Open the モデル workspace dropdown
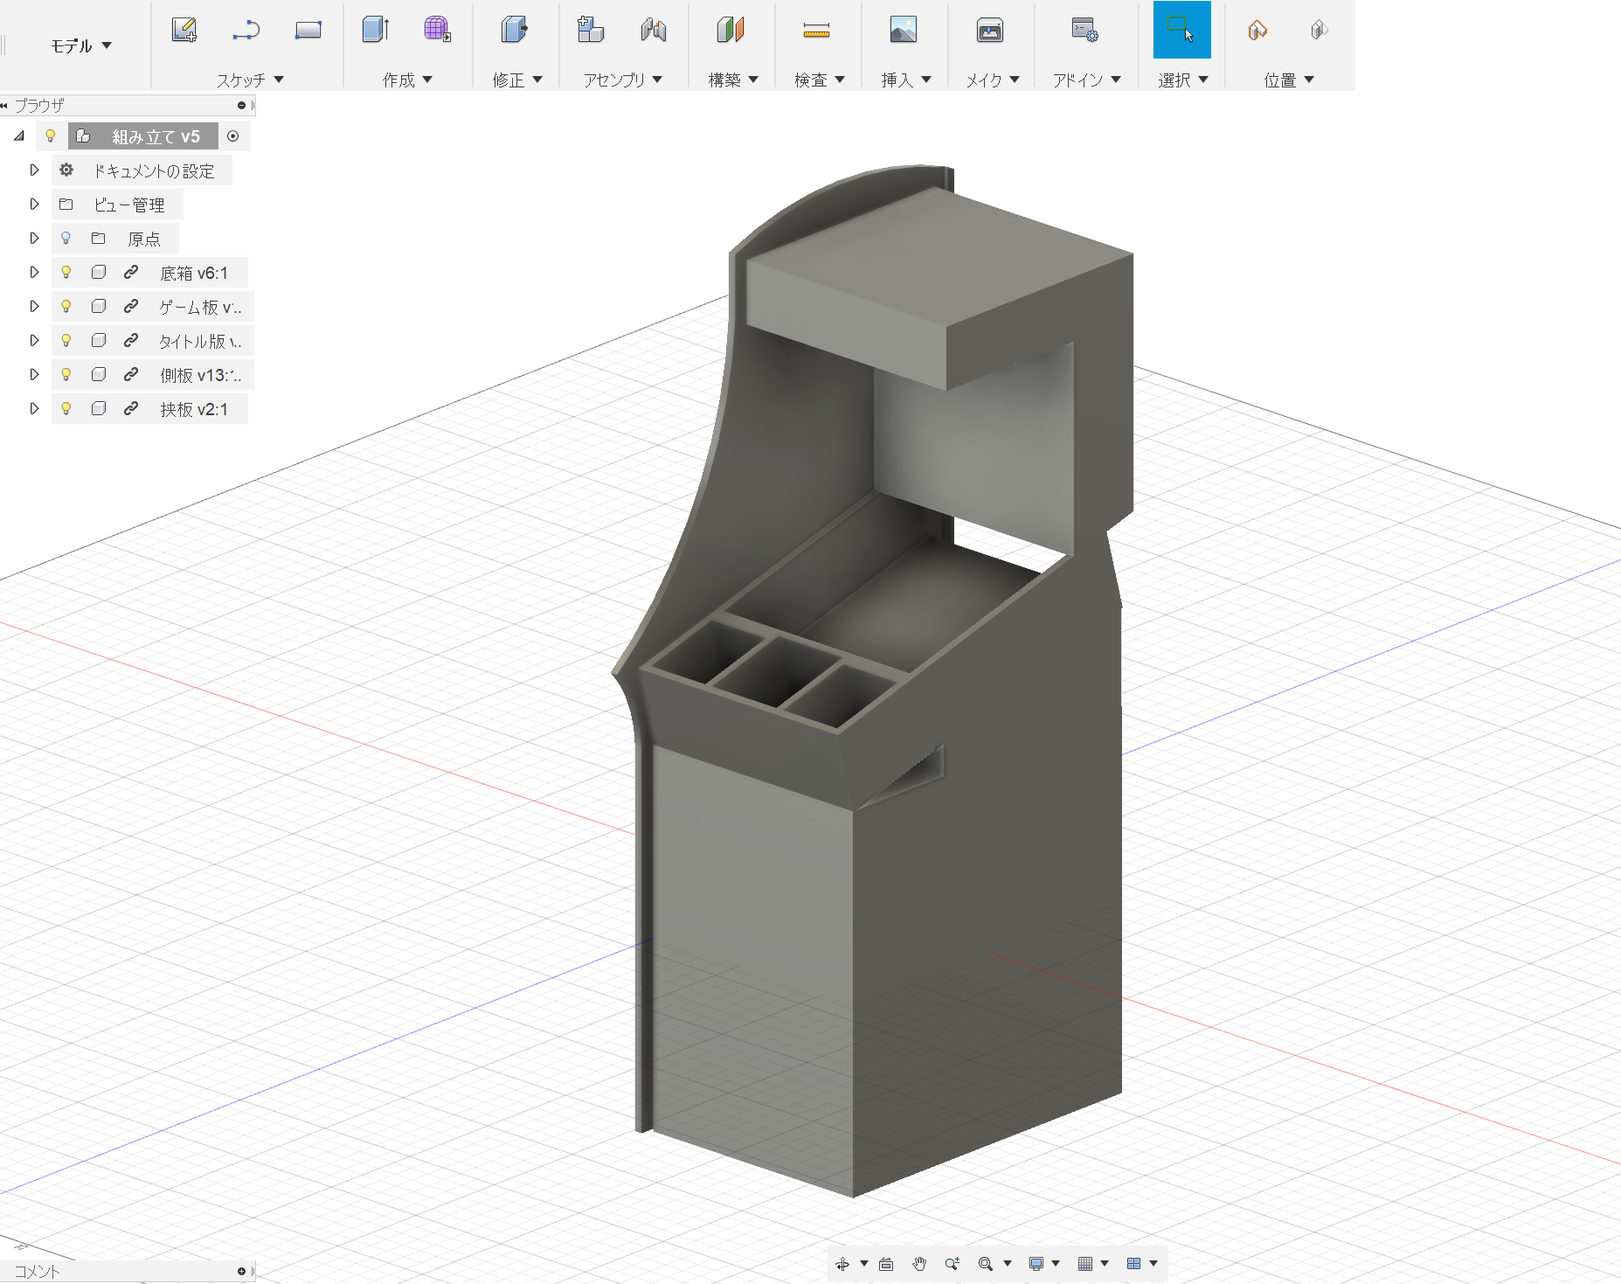Viewport: 1621px width, 1284px height. point(81,46)
